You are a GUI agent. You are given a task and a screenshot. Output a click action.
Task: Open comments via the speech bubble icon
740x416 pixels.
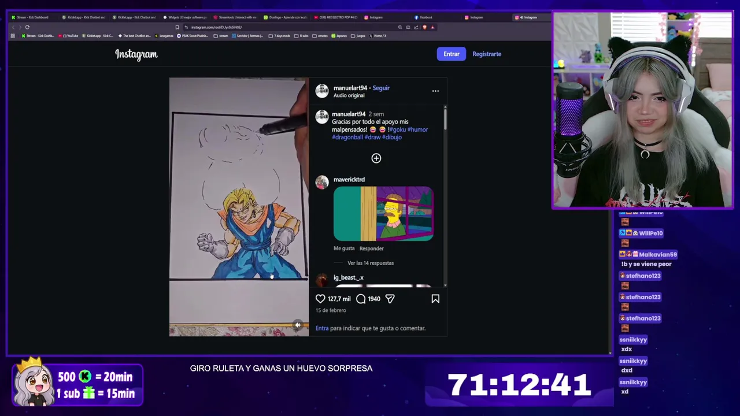point(361,299)
